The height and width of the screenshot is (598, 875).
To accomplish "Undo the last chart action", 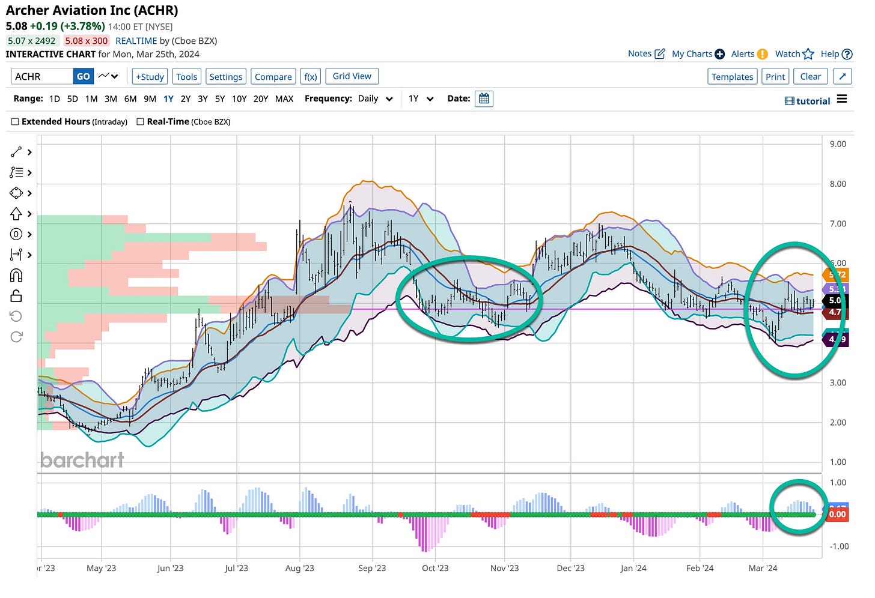I will pos(16,316).
